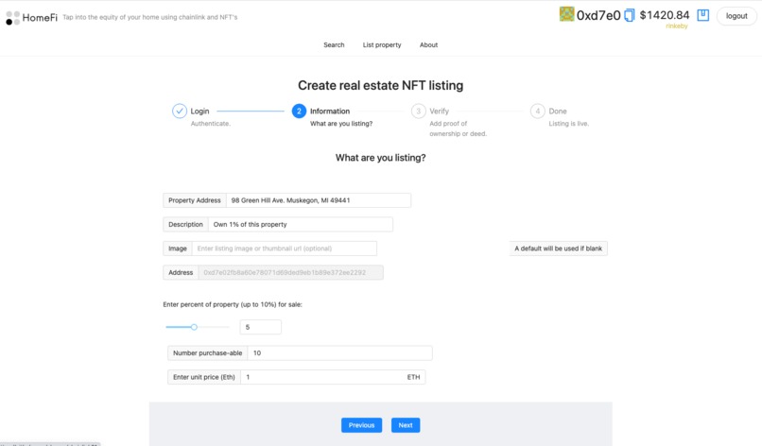Screen dimensions: 762x446
Task: Open the About menu item
Action: (428, 44)
